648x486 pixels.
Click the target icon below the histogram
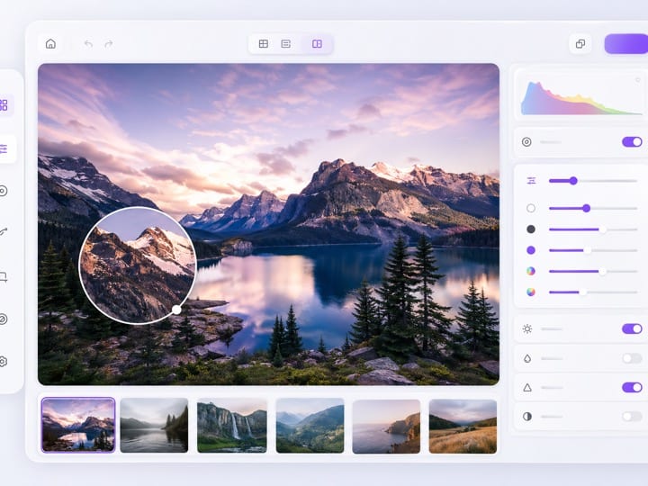526,142
